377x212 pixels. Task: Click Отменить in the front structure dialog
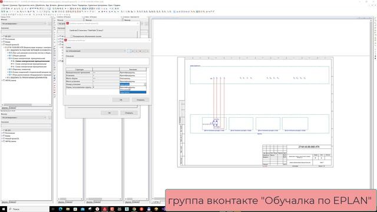[x=140, y=100]
